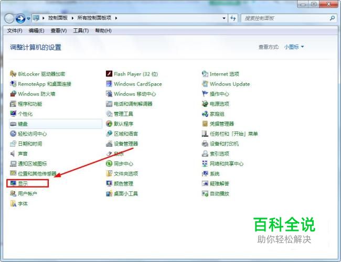Open the 字体 fonts icon
This screenshot has height=262, width=341.
click(13, 203)
